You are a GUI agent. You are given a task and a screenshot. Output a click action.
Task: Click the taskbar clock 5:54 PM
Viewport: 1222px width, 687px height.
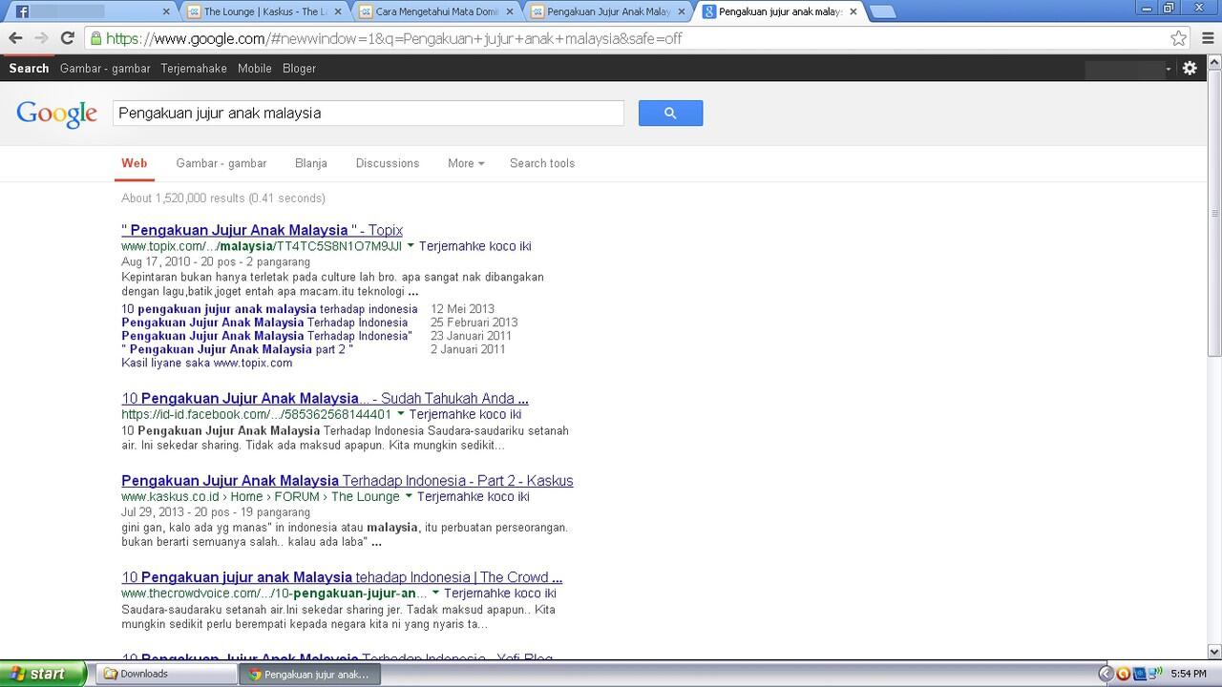[1188, 674]
